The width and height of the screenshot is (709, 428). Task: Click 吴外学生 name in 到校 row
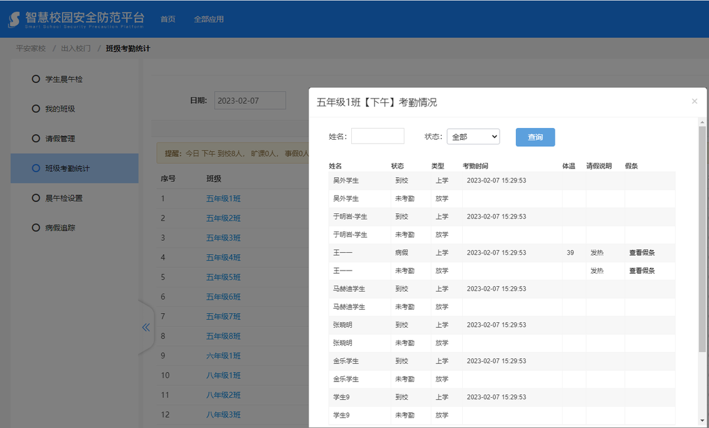click(x=346, y=181)
